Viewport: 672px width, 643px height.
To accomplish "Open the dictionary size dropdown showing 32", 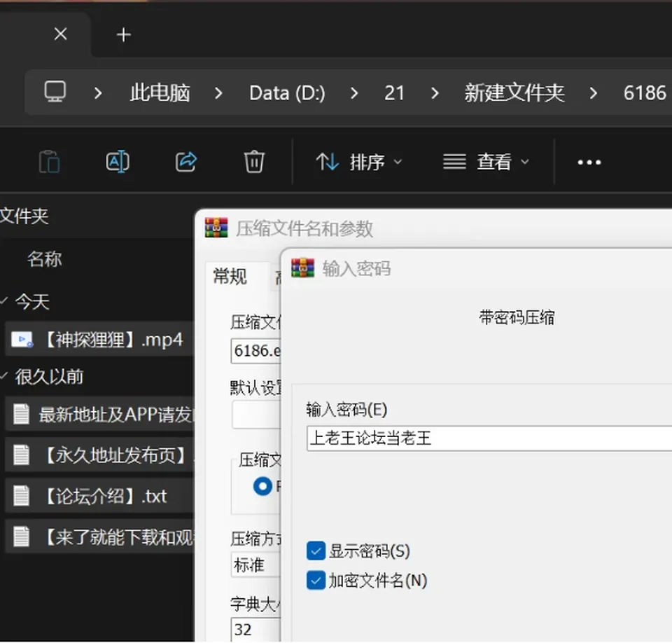I will (256, 629).
